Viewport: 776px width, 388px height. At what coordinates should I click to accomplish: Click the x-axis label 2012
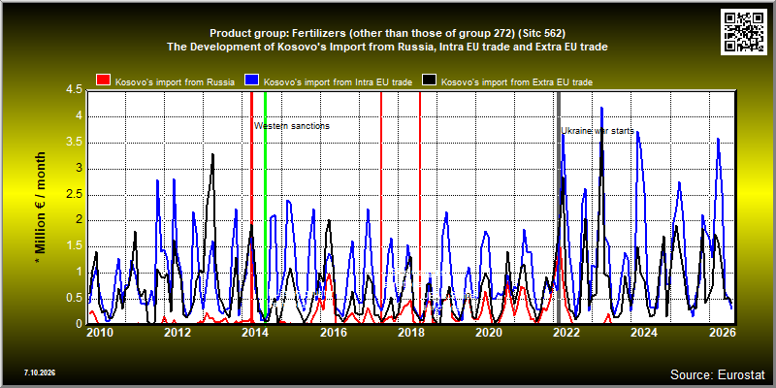178,332
